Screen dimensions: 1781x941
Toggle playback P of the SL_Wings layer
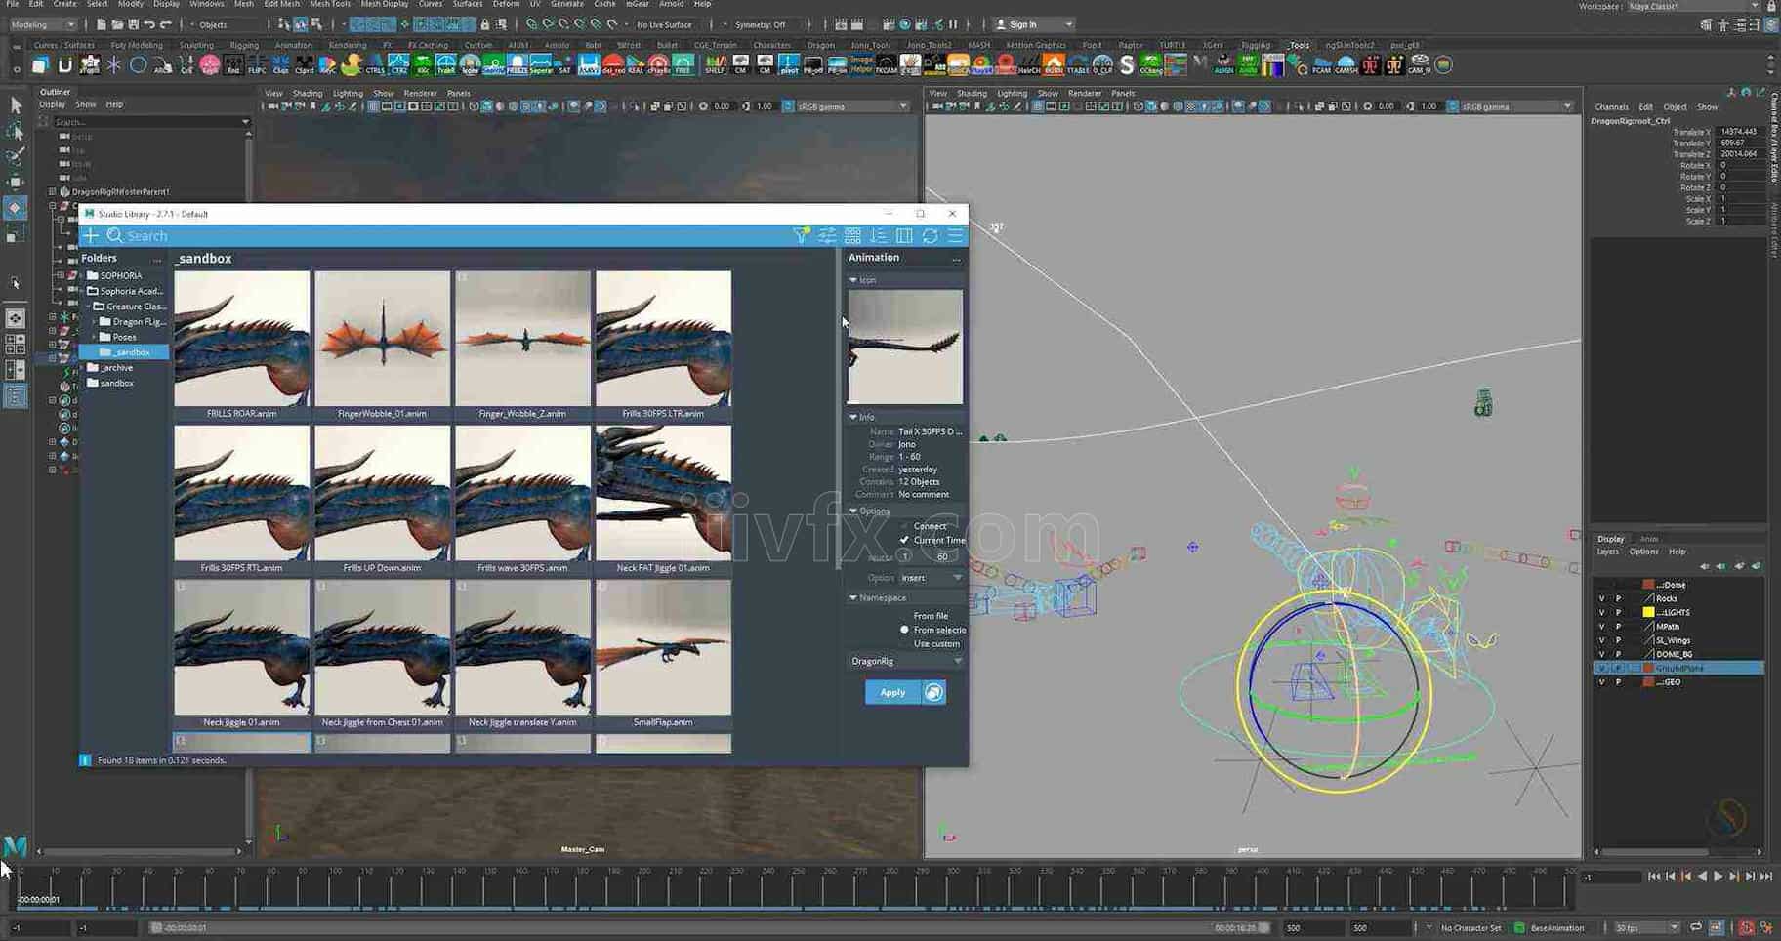1618,640
